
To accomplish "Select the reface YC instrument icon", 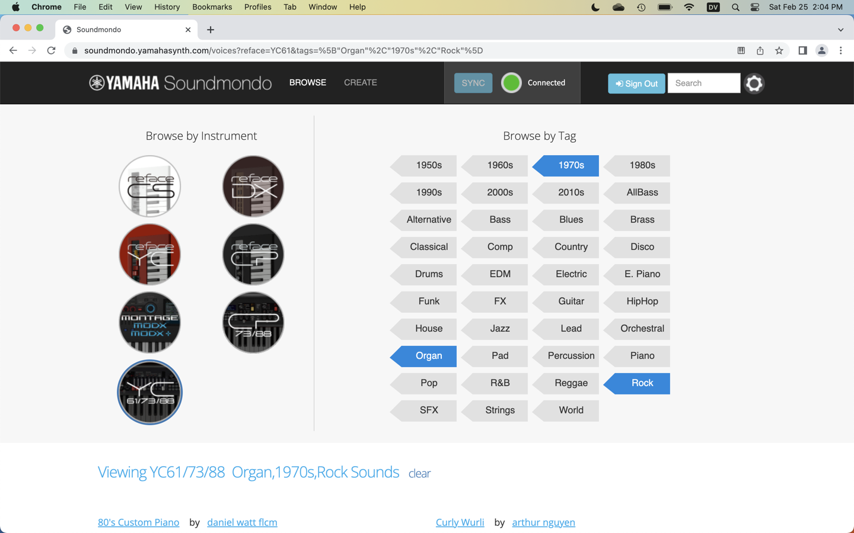I will click(149, 254).
